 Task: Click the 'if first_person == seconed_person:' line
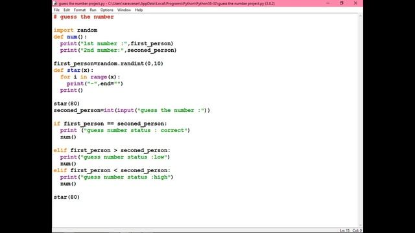(x=110, y=124)
